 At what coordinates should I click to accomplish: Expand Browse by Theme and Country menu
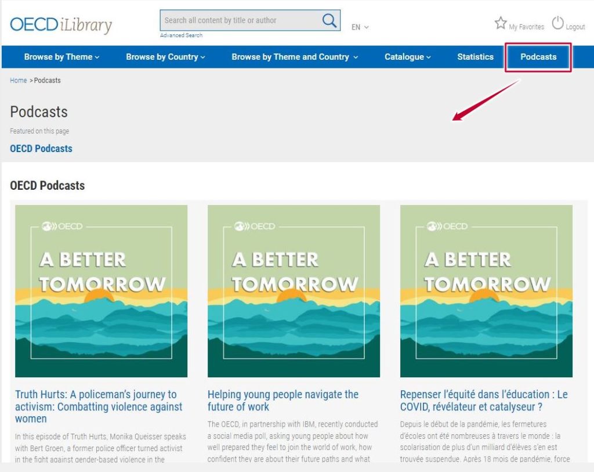(x=294, y=57)
